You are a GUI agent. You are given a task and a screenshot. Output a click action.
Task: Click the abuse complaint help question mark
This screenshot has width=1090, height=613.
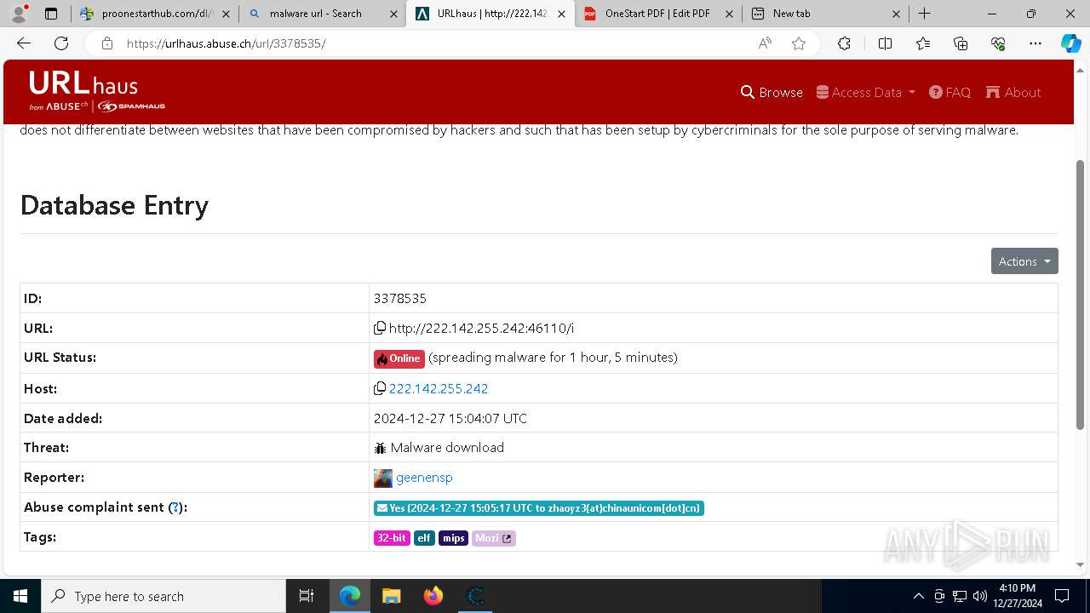pos(175,507)
